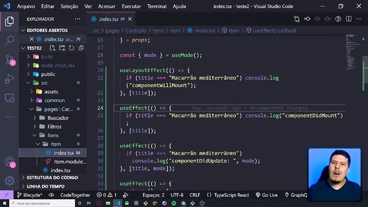Open errors and warnings problems indicator
The width and height of the screenshot is (368, 207).
pos(106,195)
